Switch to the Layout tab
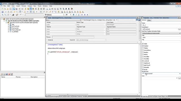Image resolution: width=181 pixels, height=101 pixels. click(48, 97)
